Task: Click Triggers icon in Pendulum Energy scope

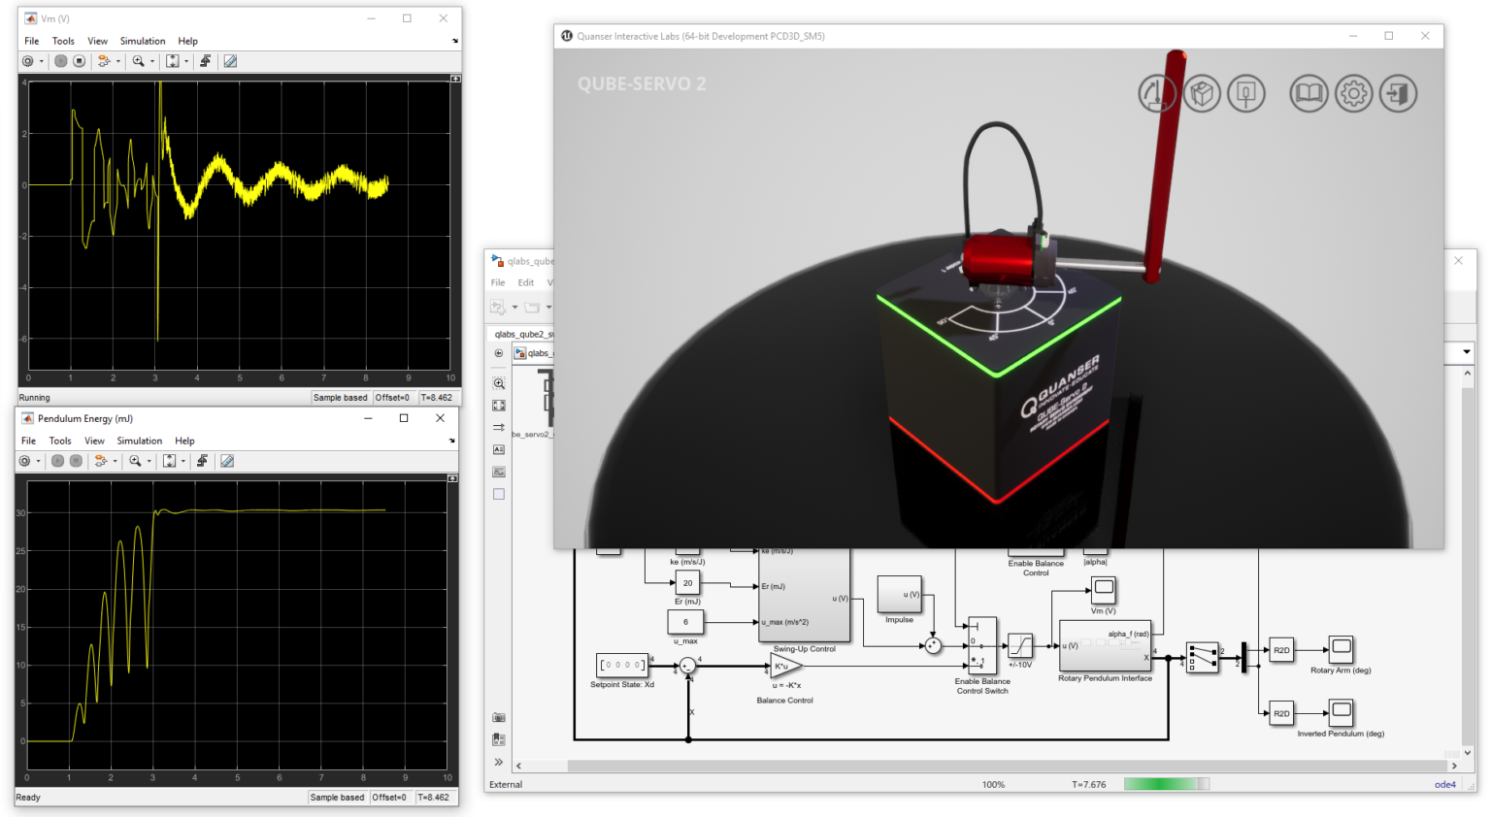Action: [x=202, y=461]
